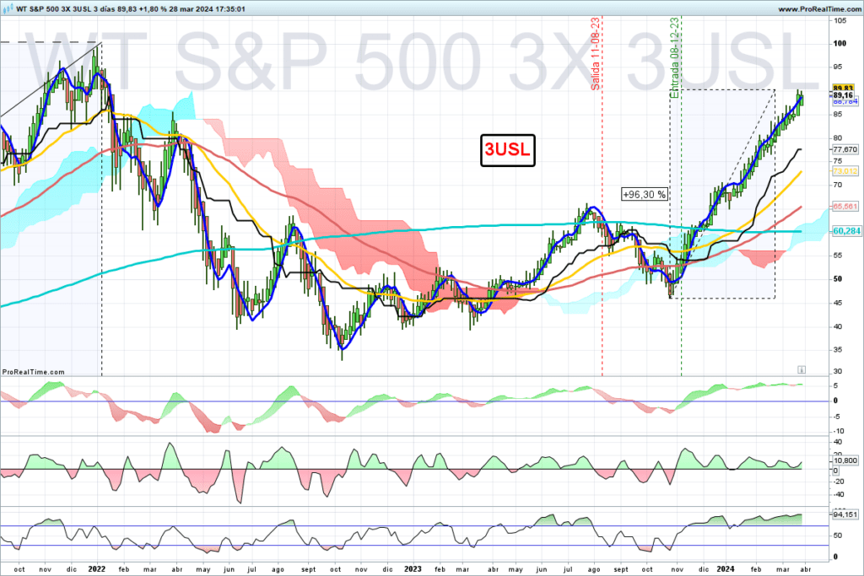The image size is (864, 576).
Task: Select the 89,16 price cursor label
Action: 843,95
